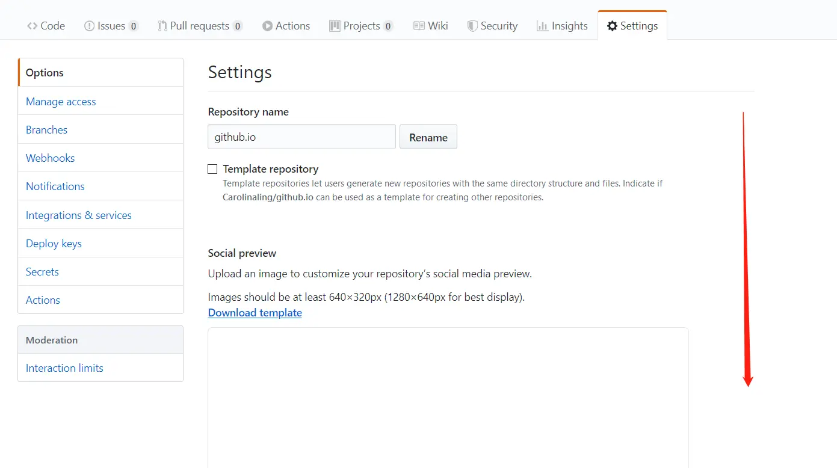837x468 pixels.
Task: Open Integrations & services settings
Action: (100, 215)
